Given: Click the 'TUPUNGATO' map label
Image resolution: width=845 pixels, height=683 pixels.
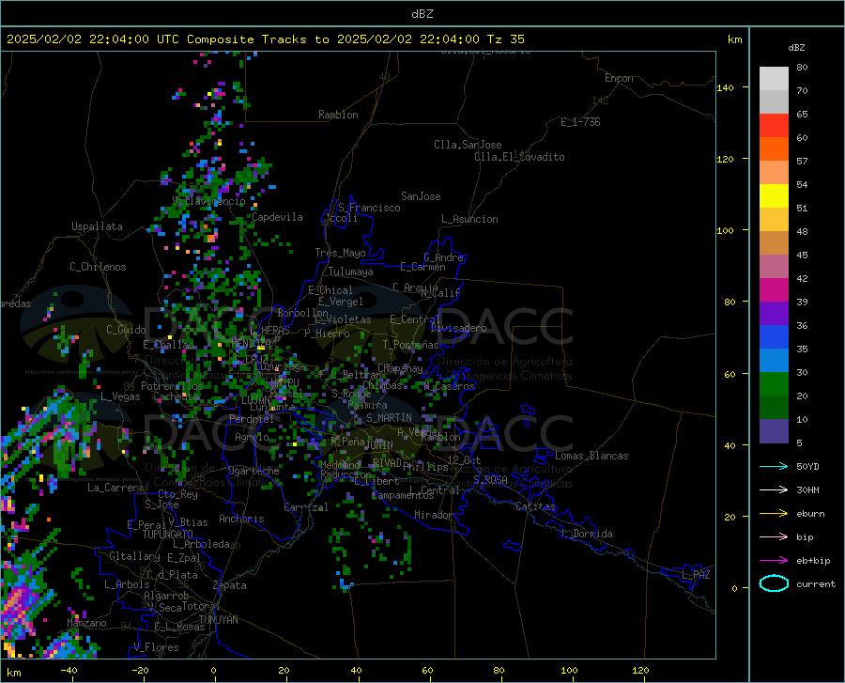Looking at the screenshot, I should click(168, 535).
